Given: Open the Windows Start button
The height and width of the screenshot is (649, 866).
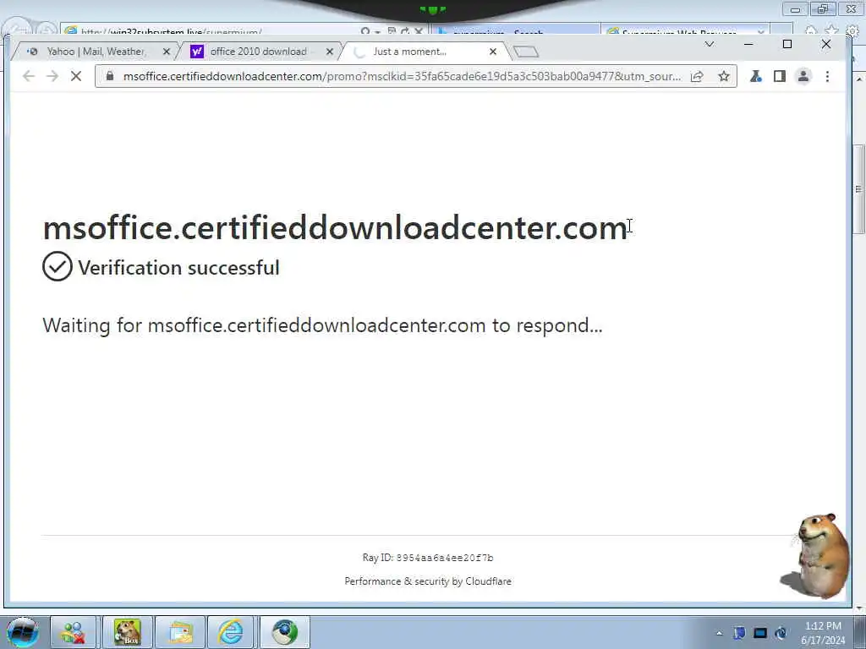Looking at the screenshot, I should click(x=23, y=632).
